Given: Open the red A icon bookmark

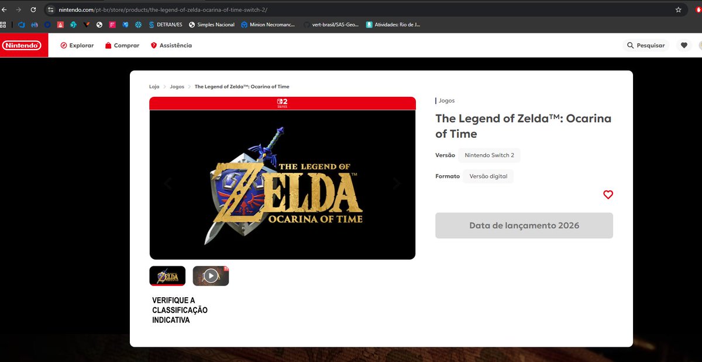Looking at the screenshot, I should (60, 25).
